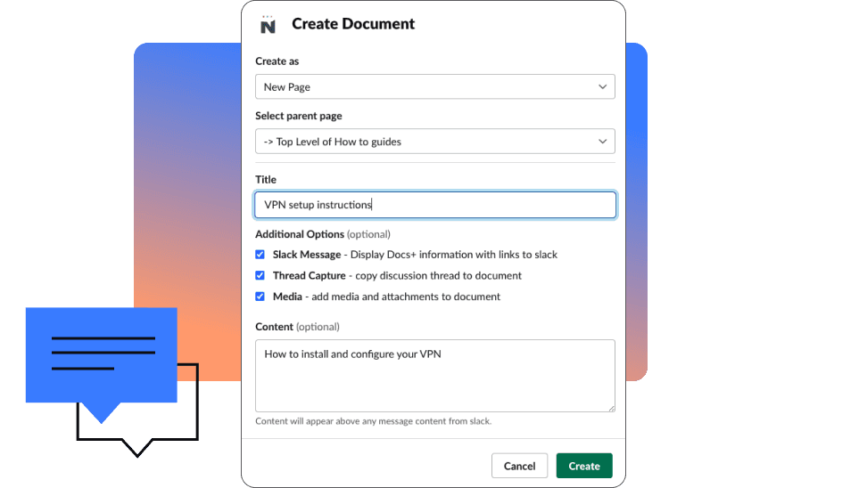Viewport: 867px width, 488px height.
Task: Click the Create Document heading text
Action: pyautogui.click(x=353, y=24)
